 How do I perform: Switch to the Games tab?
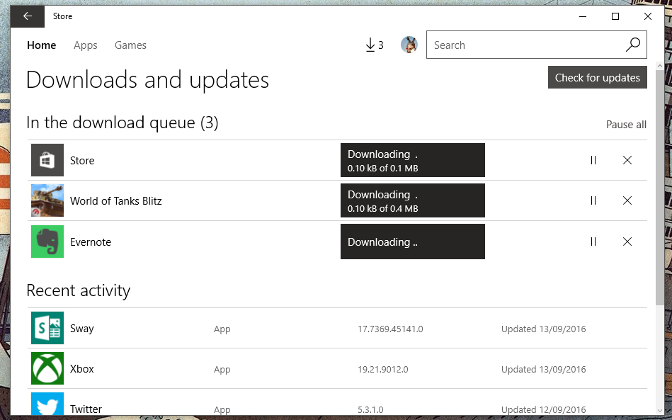click(x=130, y=45)
